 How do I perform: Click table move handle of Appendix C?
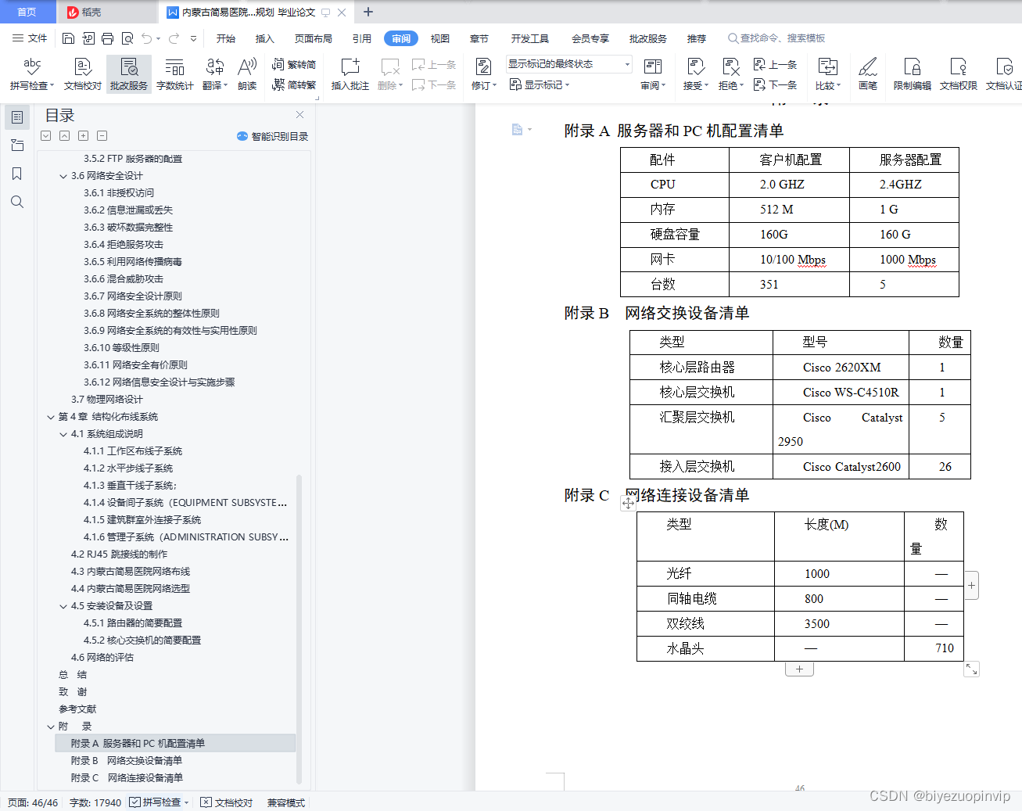pyautogui.click(x=628, y=504)
